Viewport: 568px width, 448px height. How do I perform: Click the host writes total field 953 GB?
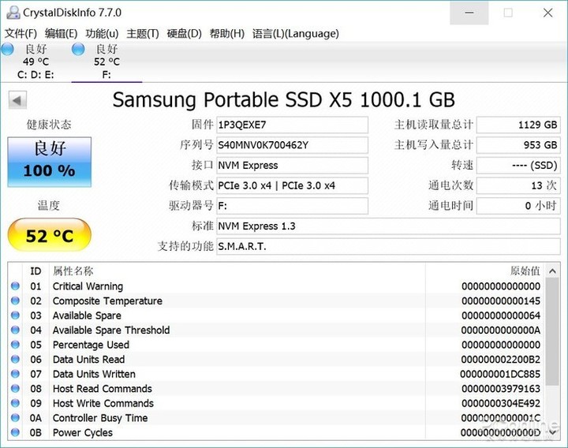518,145
